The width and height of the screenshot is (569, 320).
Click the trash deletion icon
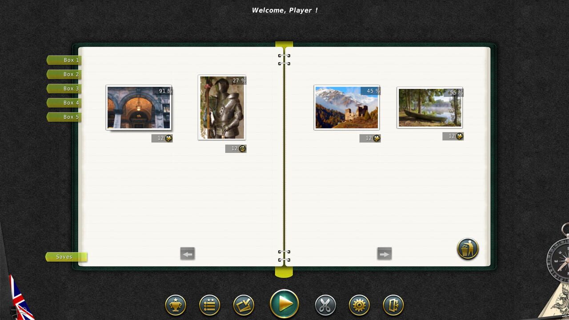(467, 249)
